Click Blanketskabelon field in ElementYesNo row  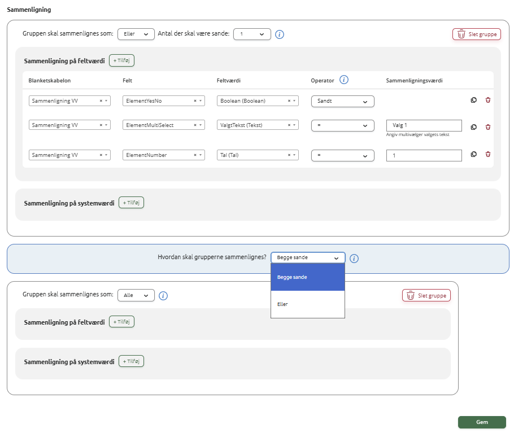click(x=69, y=101)
